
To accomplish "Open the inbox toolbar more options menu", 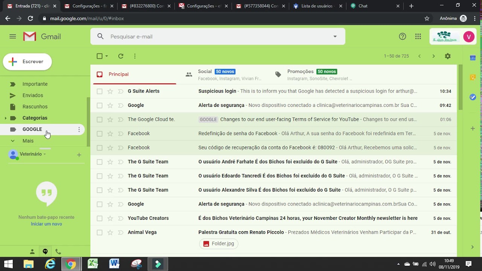I will point(135,56).
